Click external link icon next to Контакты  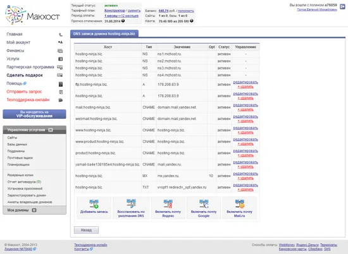91,249
